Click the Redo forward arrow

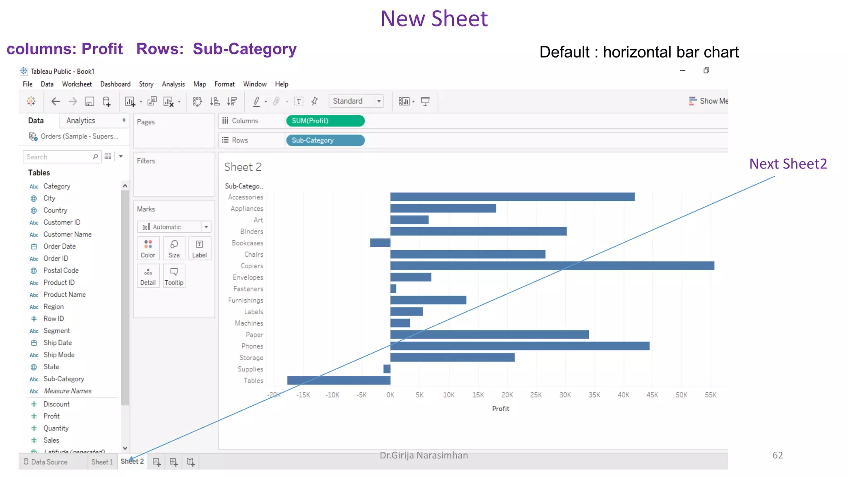tap(72, 101)
